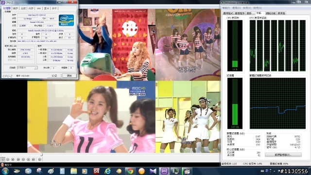
Task: Open the processor selection dropdown in CPU-Z
Action: pos(27,68)
